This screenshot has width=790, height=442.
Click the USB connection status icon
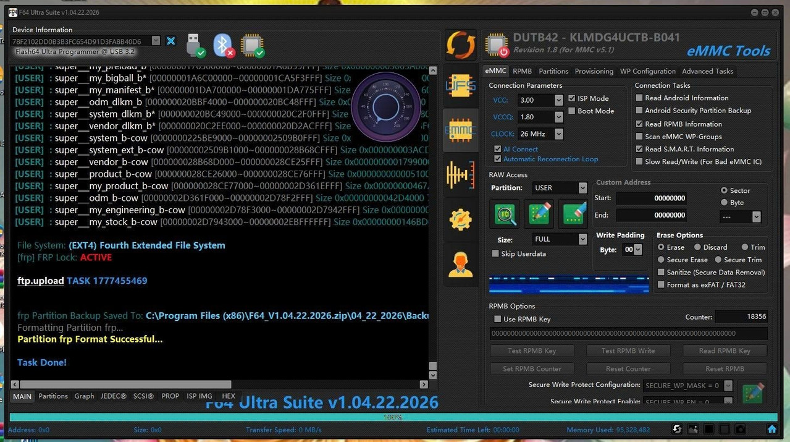(195, 45)
